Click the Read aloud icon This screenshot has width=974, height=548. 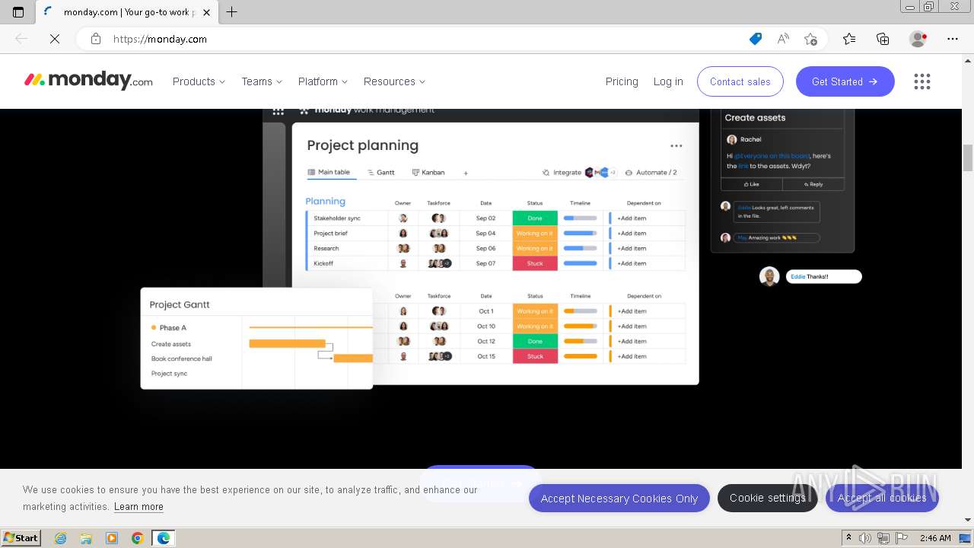783,39
